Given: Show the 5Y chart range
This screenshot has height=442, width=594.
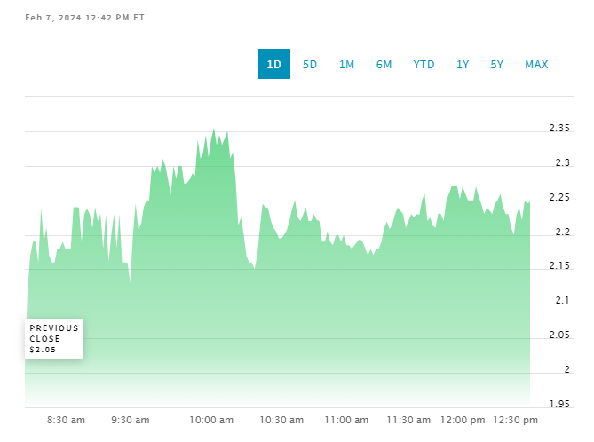Looking at the screenshot, I should click(496, 65).
